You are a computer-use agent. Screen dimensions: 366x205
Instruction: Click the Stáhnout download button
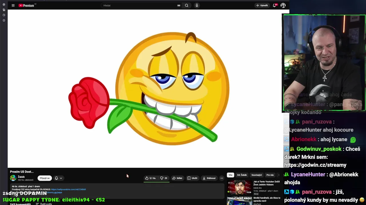[x=209, y=178]
